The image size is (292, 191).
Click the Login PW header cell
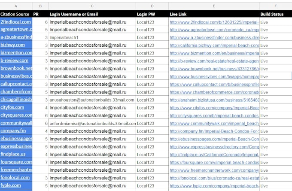click(152, 14)
